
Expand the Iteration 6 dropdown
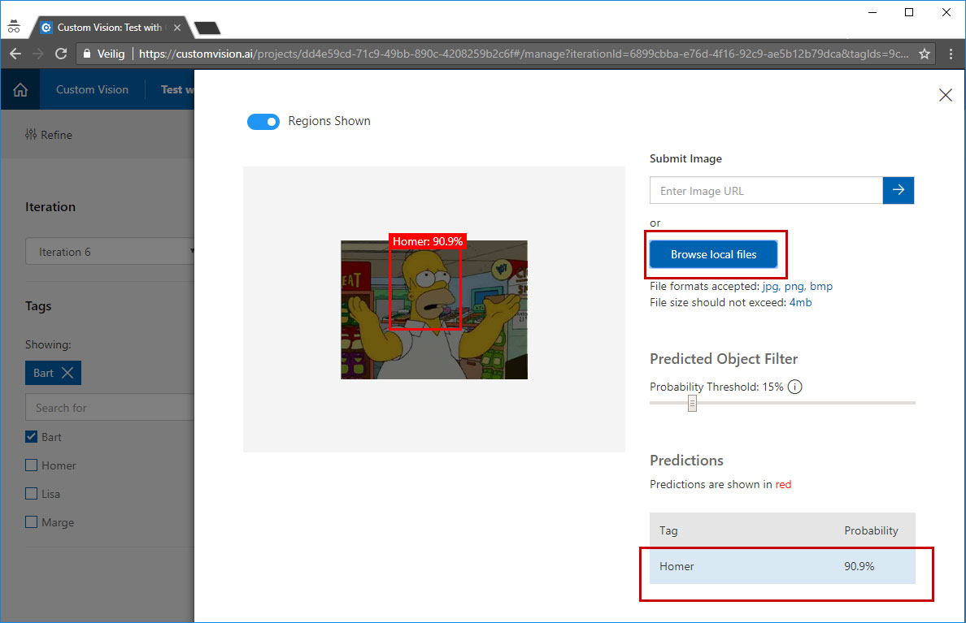tap(110, 251)
